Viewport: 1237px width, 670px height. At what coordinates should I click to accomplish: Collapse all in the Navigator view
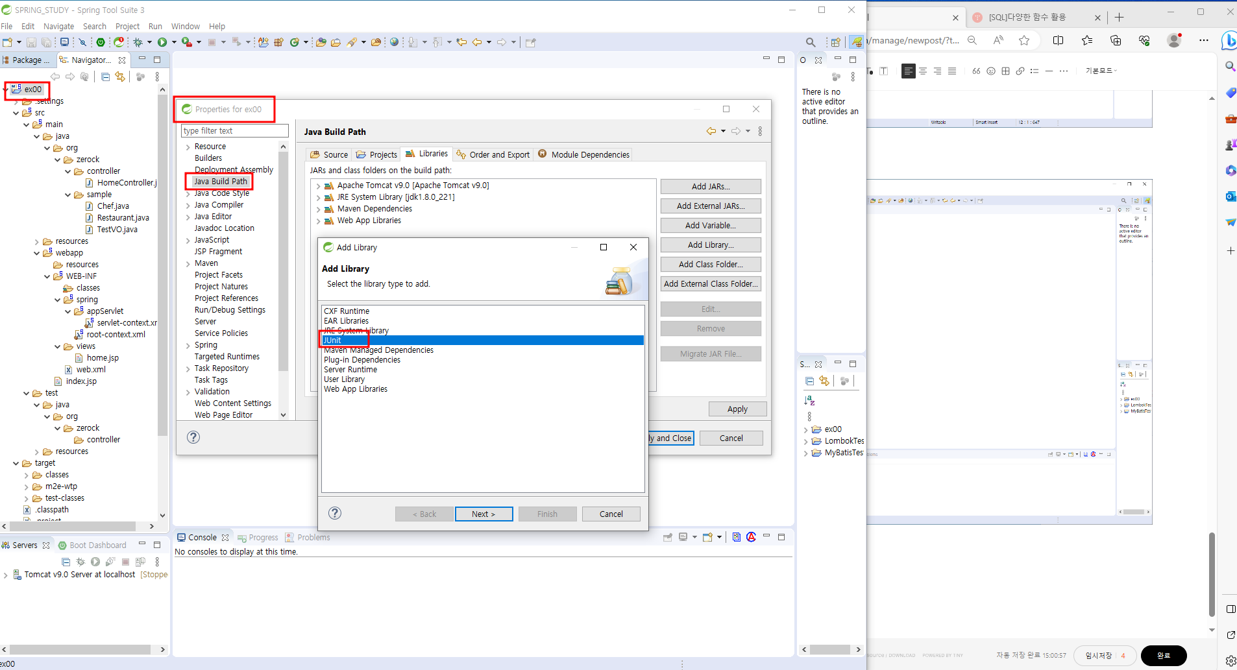coord(105,77)
